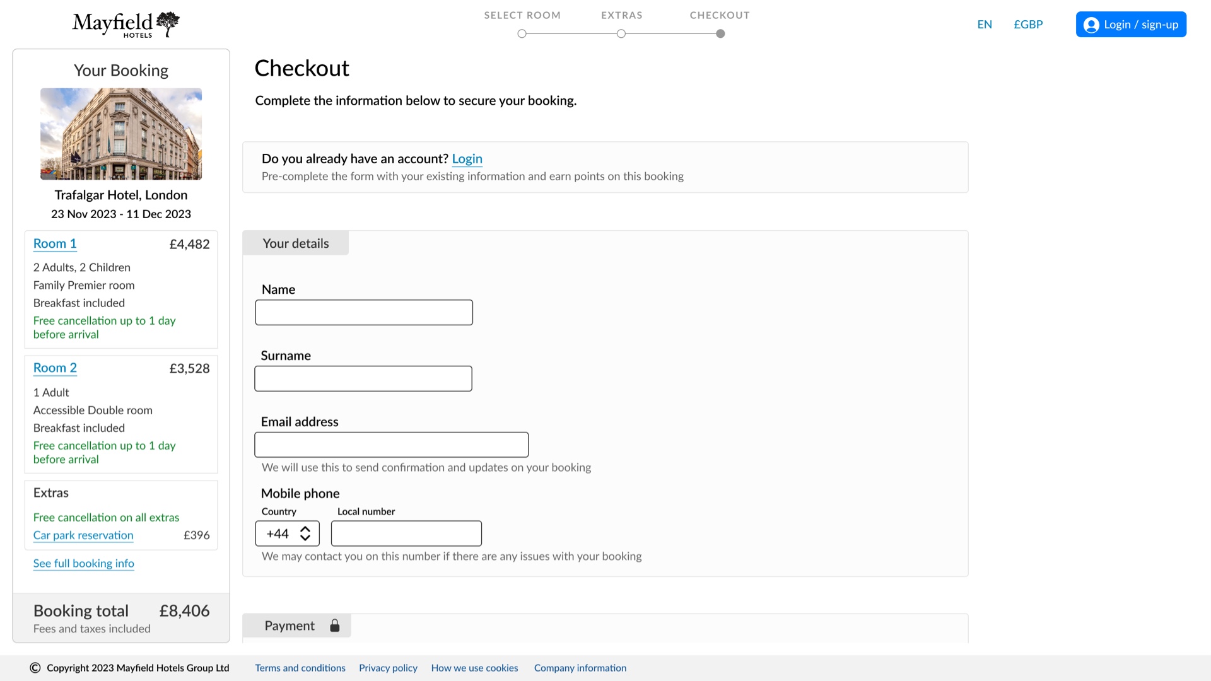
Task: Click the Checkout progress step circle
Action: 720,34
